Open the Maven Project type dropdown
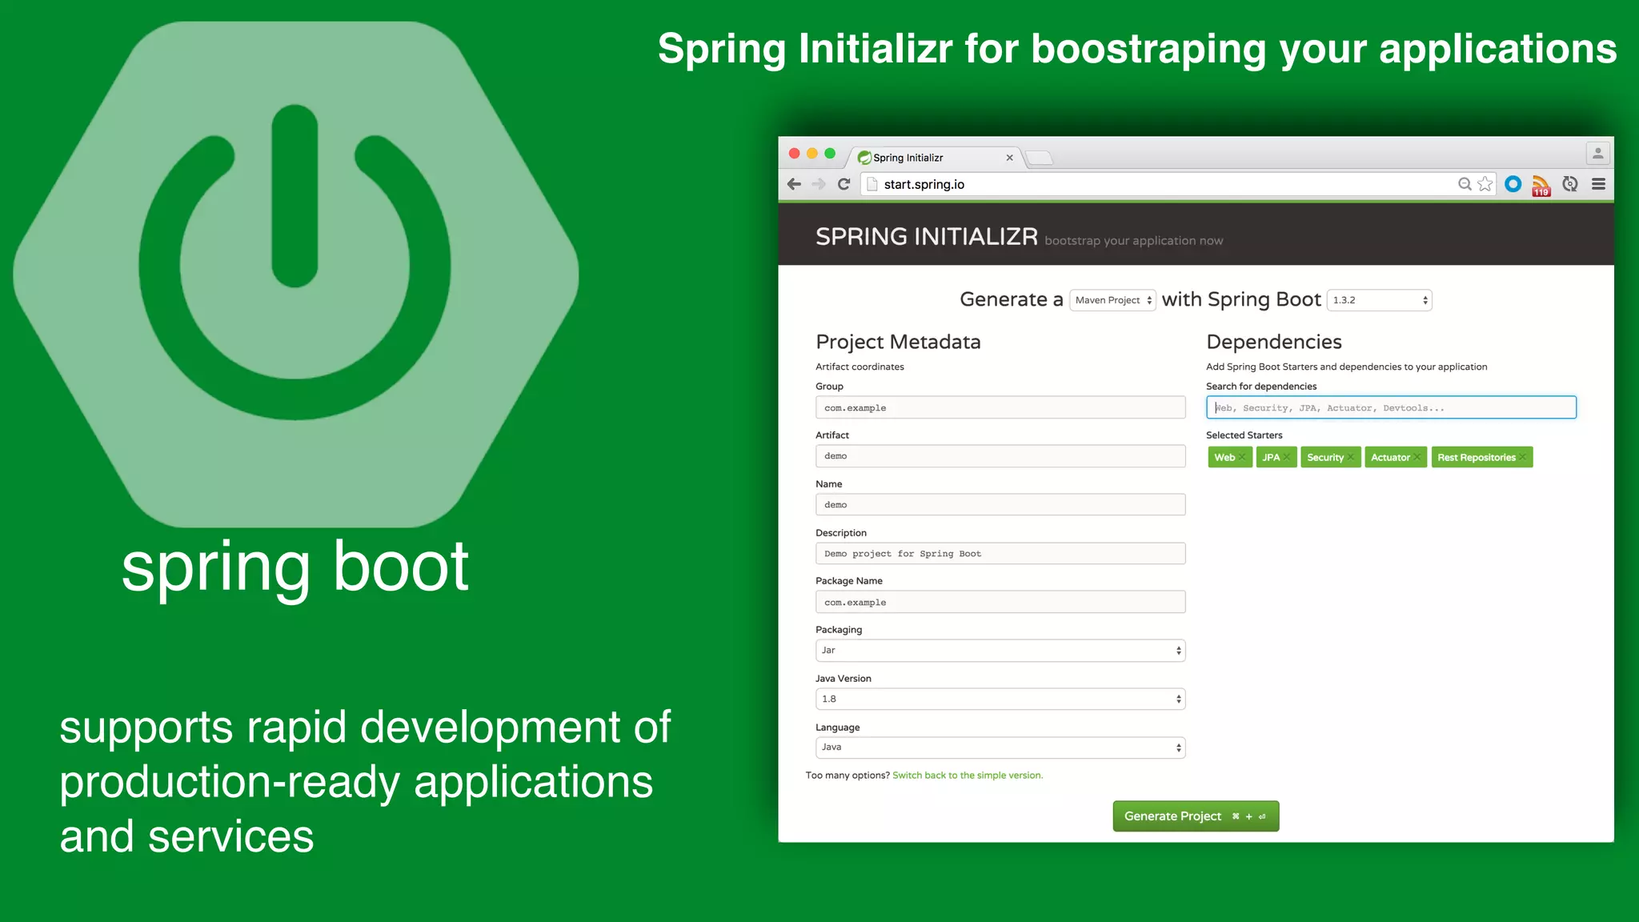 1112,300
